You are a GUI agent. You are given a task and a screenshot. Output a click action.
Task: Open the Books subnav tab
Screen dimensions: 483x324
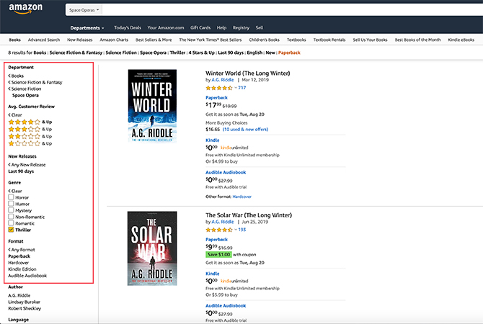pyautogui.click(x=15, y=40)
